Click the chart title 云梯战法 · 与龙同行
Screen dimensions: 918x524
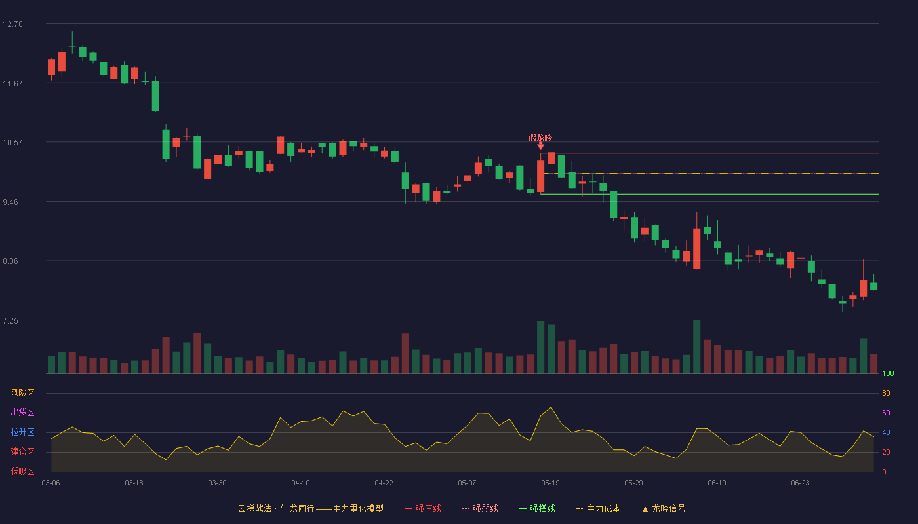click(x=276, y=508)
